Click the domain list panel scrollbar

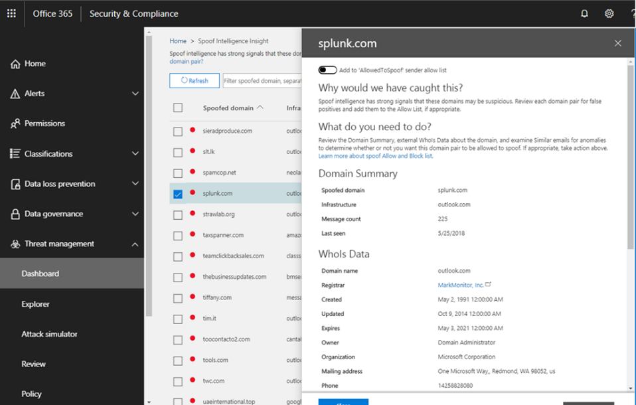149,176
